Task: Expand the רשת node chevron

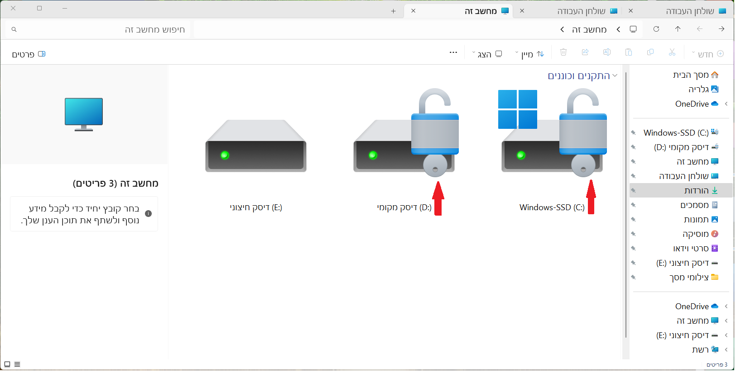Action: click(726, 350)
